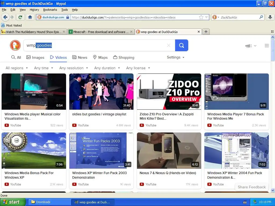Reload the page with the refresh icon
Viewport: 275px width, 206px height.
[20, 17]
